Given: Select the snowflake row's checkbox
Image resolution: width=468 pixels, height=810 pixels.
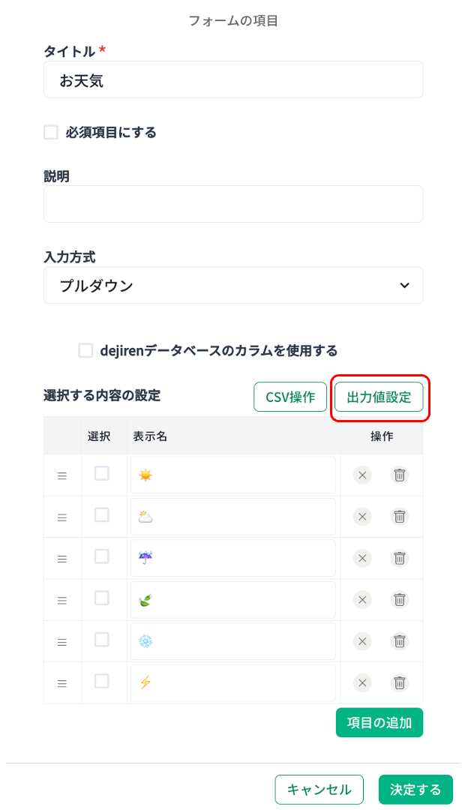Looking at the screenshot, I should tap(102, 640).
